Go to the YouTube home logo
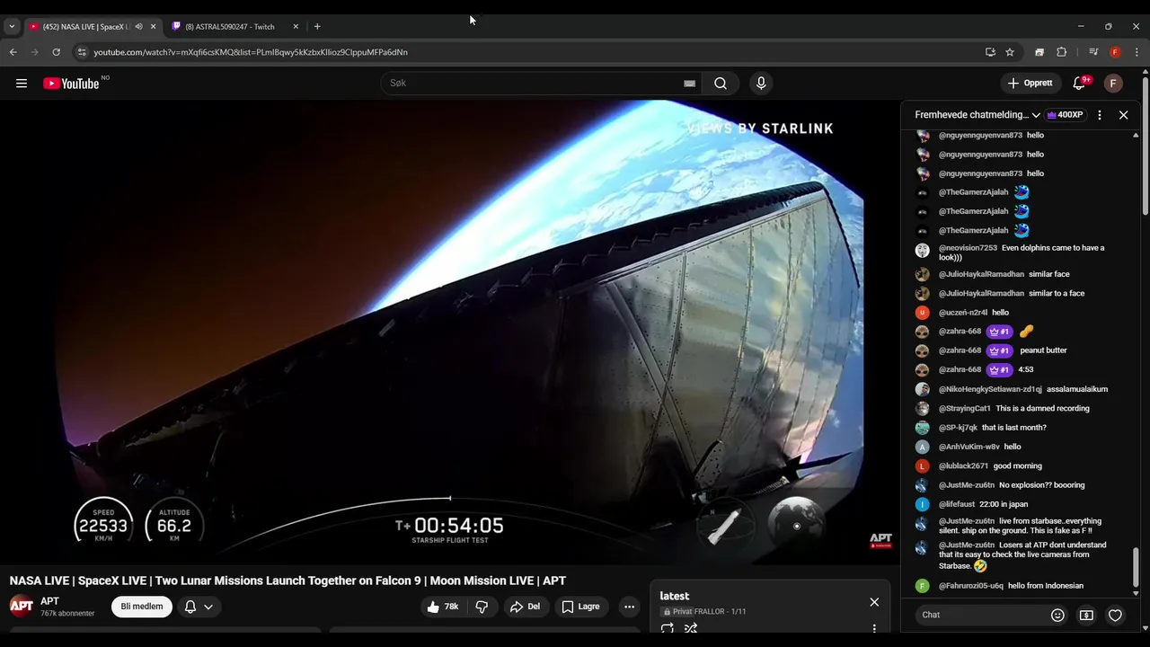The width and height of the screenshot is (1150, 647). [71, 84]
